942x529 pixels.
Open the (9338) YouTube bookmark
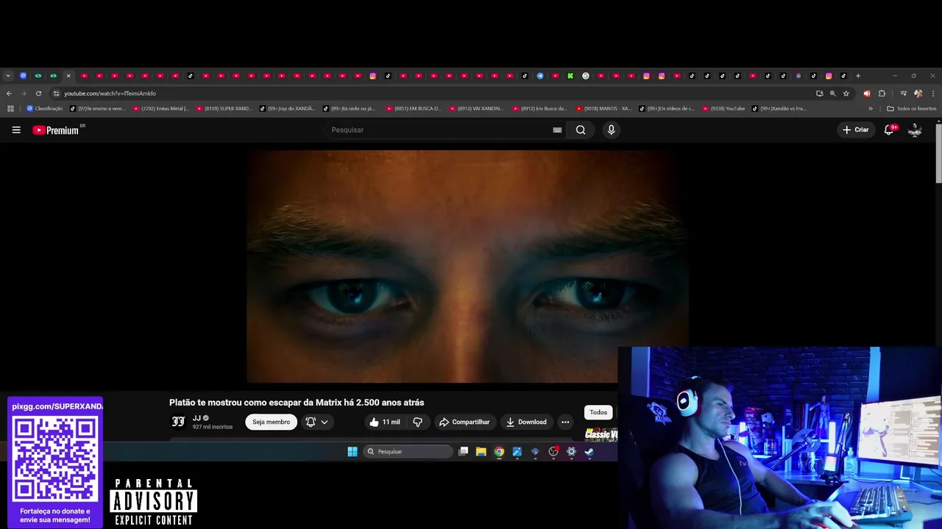pos(724,109)
